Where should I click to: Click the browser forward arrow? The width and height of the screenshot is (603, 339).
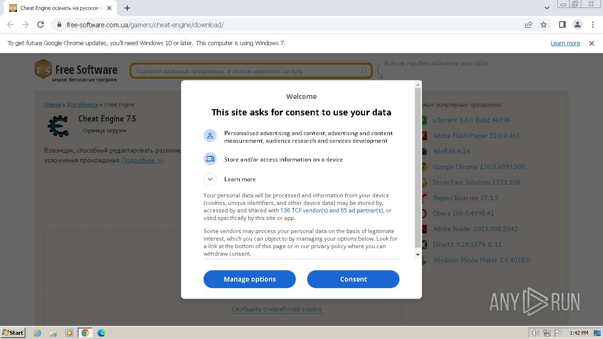point(25,24)
